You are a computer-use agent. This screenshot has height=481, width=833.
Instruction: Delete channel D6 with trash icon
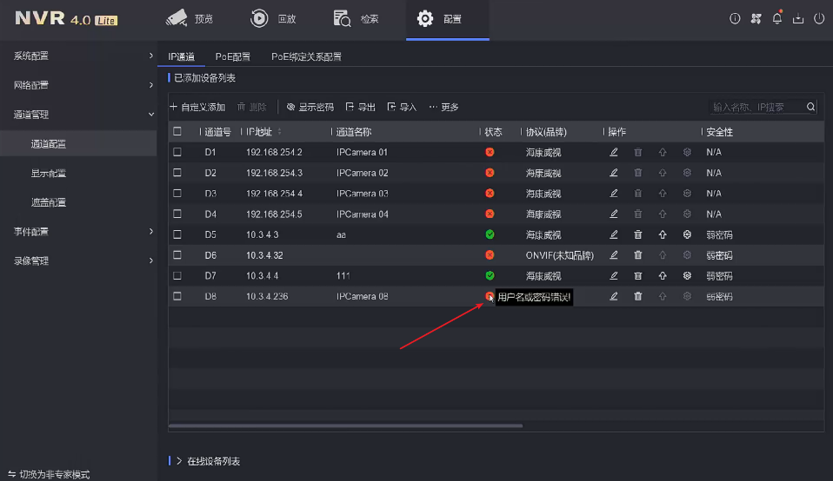(x=638, y=255)
